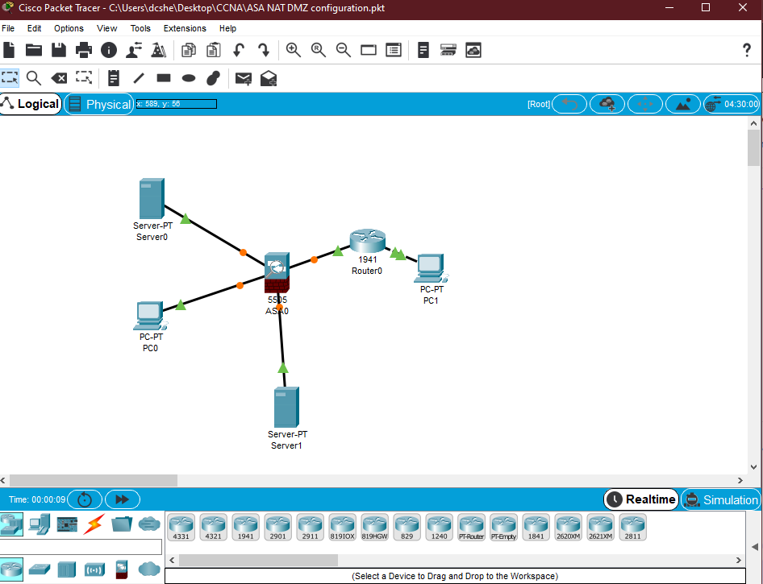
Task: Select the ASA0 5505 firewall device
Action: point(277,272)
